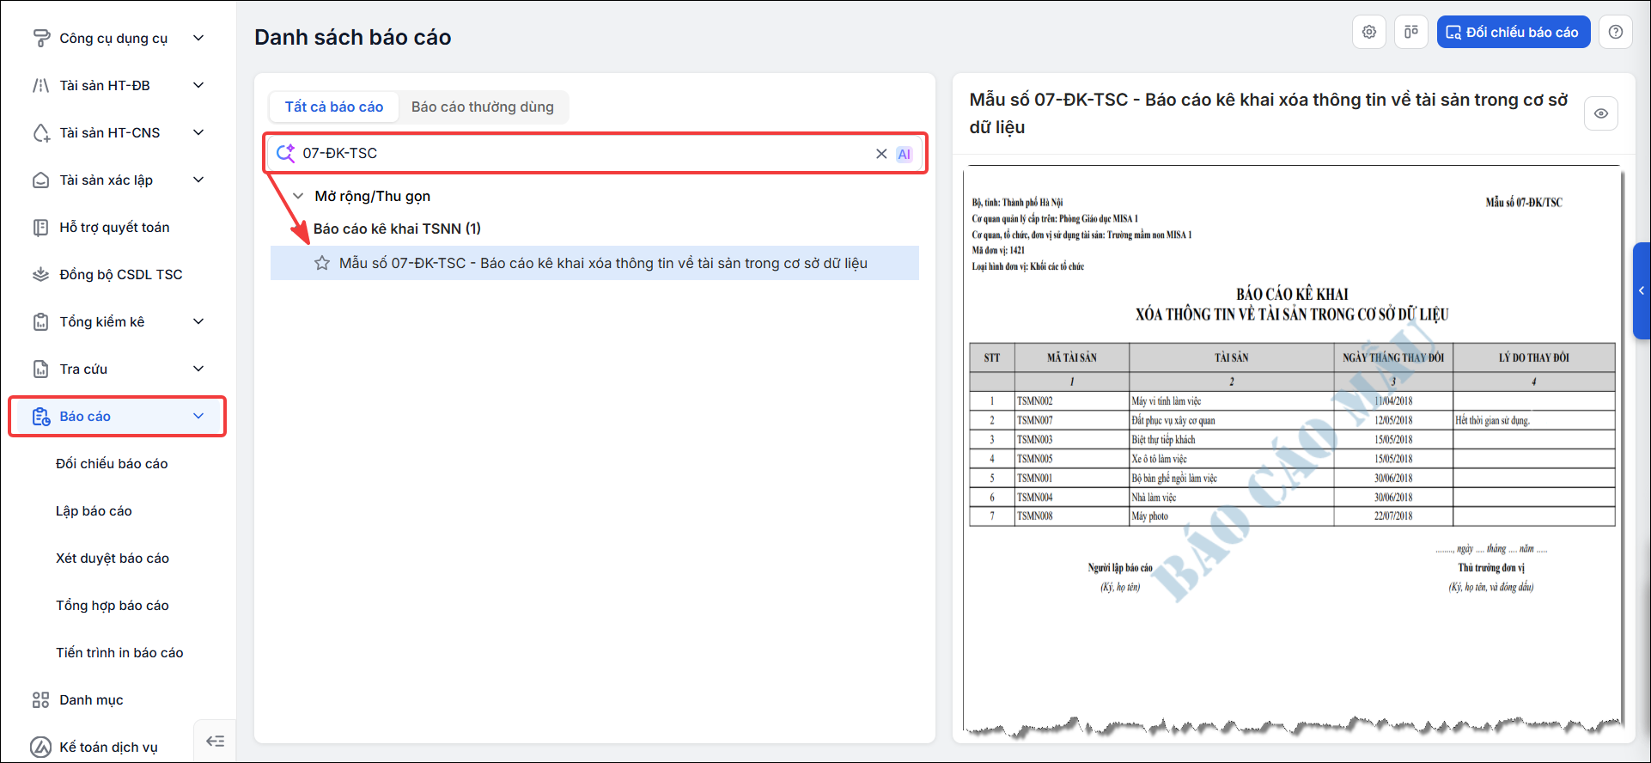Click Báo cáo kê khai TSNN (1) group
Viewport: 1651px width, 763px height.
point(397,229)
